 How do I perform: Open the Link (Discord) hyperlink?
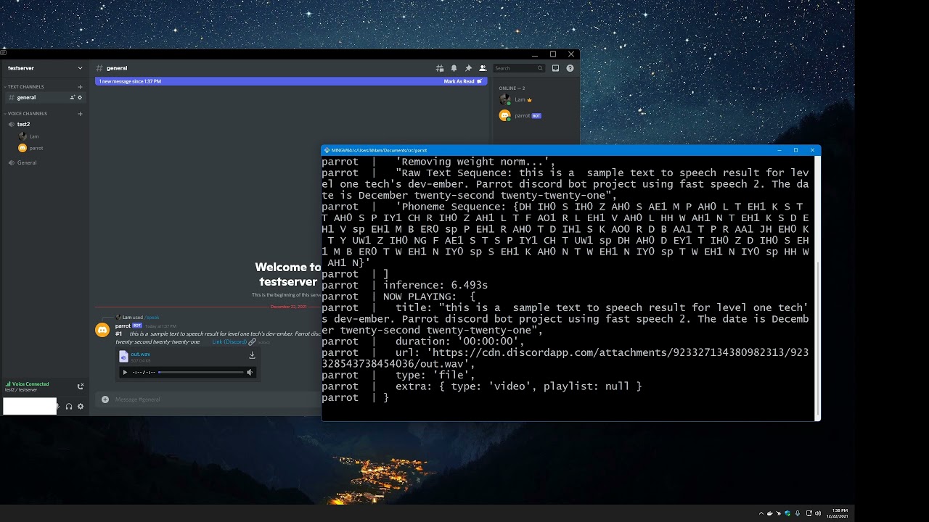[229, 341]
